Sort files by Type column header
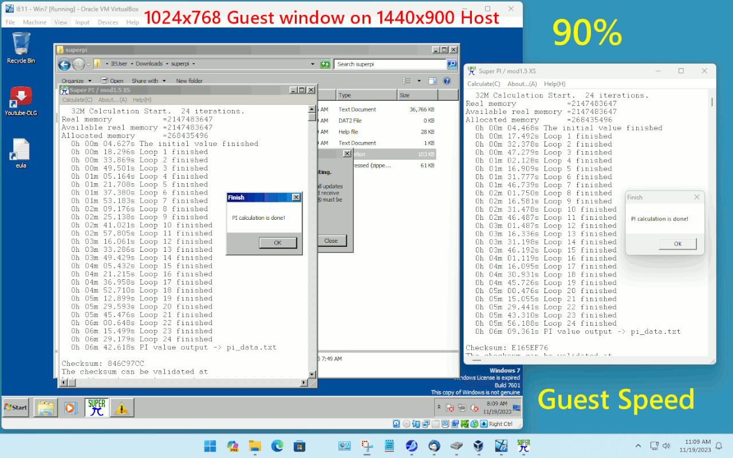The height and width of the screenshot is (458, 733). tap(366, 96)
